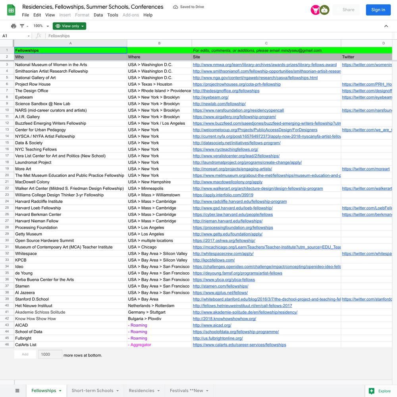The image size is (397, 397).
Task: Click the olive anonymous user avatar
Action: [x=324, y=10]
